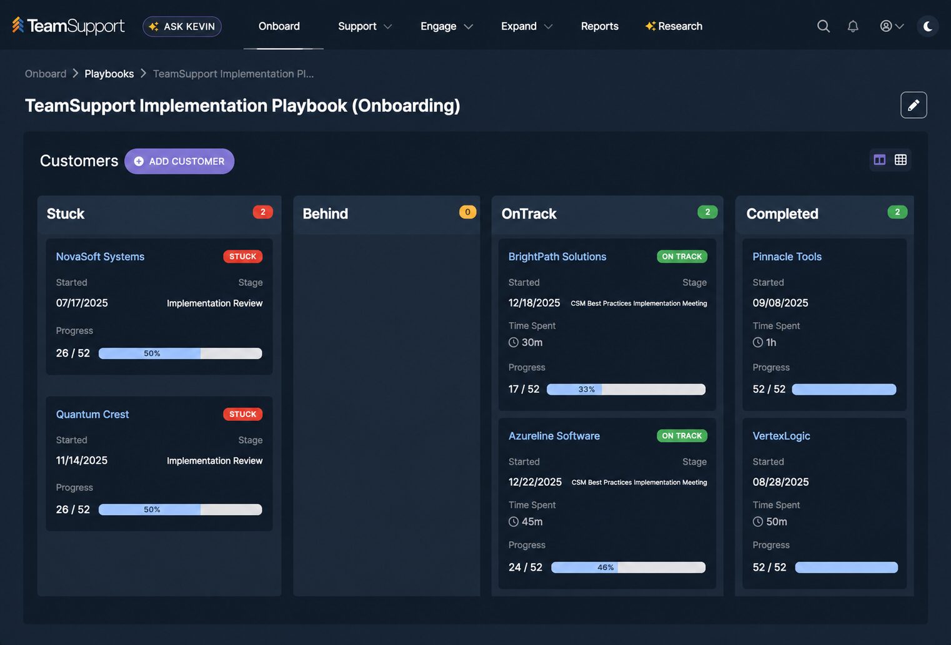Click clock icon beside 1h

[x=758, y=342]
